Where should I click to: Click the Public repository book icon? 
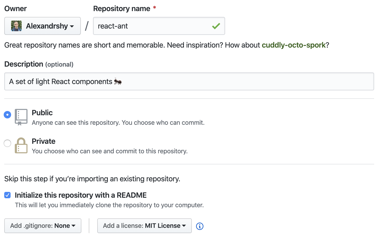pyautogui.click(x=21, y=117)
